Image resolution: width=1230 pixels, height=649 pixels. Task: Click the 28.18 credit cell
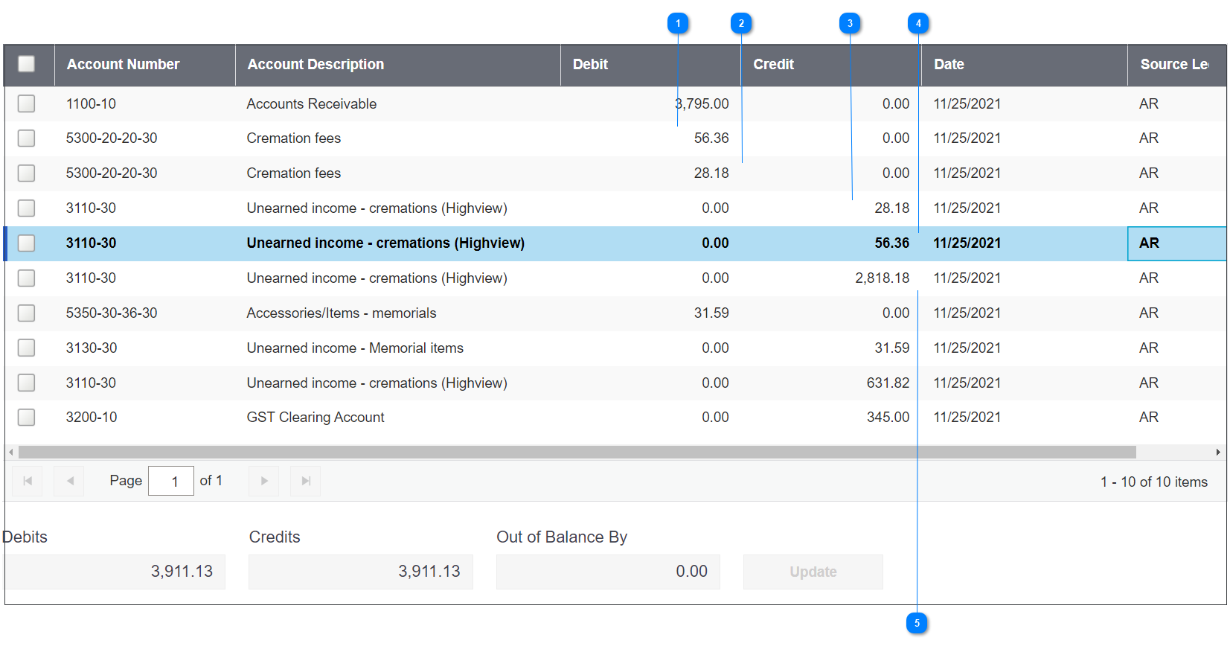click(891, 208)
